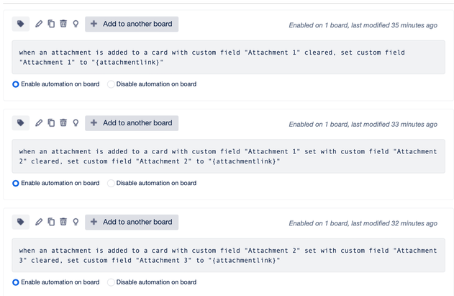Edit the first automation with pencil icon
Image resolution: width=454 pixels, height=296 pixels.
(x=39, y=24)
